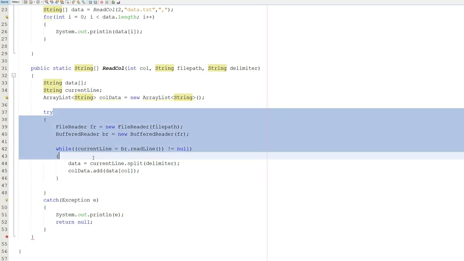Viewport: 464px width, 261px height.
Task: Click 'currentLine.split(delimiter)' on line 44
Action: tap(133, 163)
